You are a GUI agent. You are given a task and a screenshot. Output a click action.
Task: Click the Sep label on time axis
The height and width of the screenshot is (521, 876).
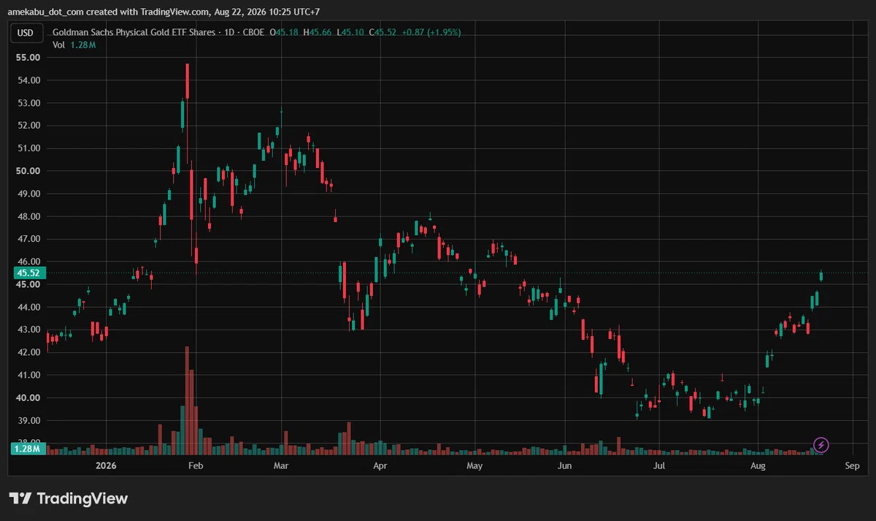852,465
